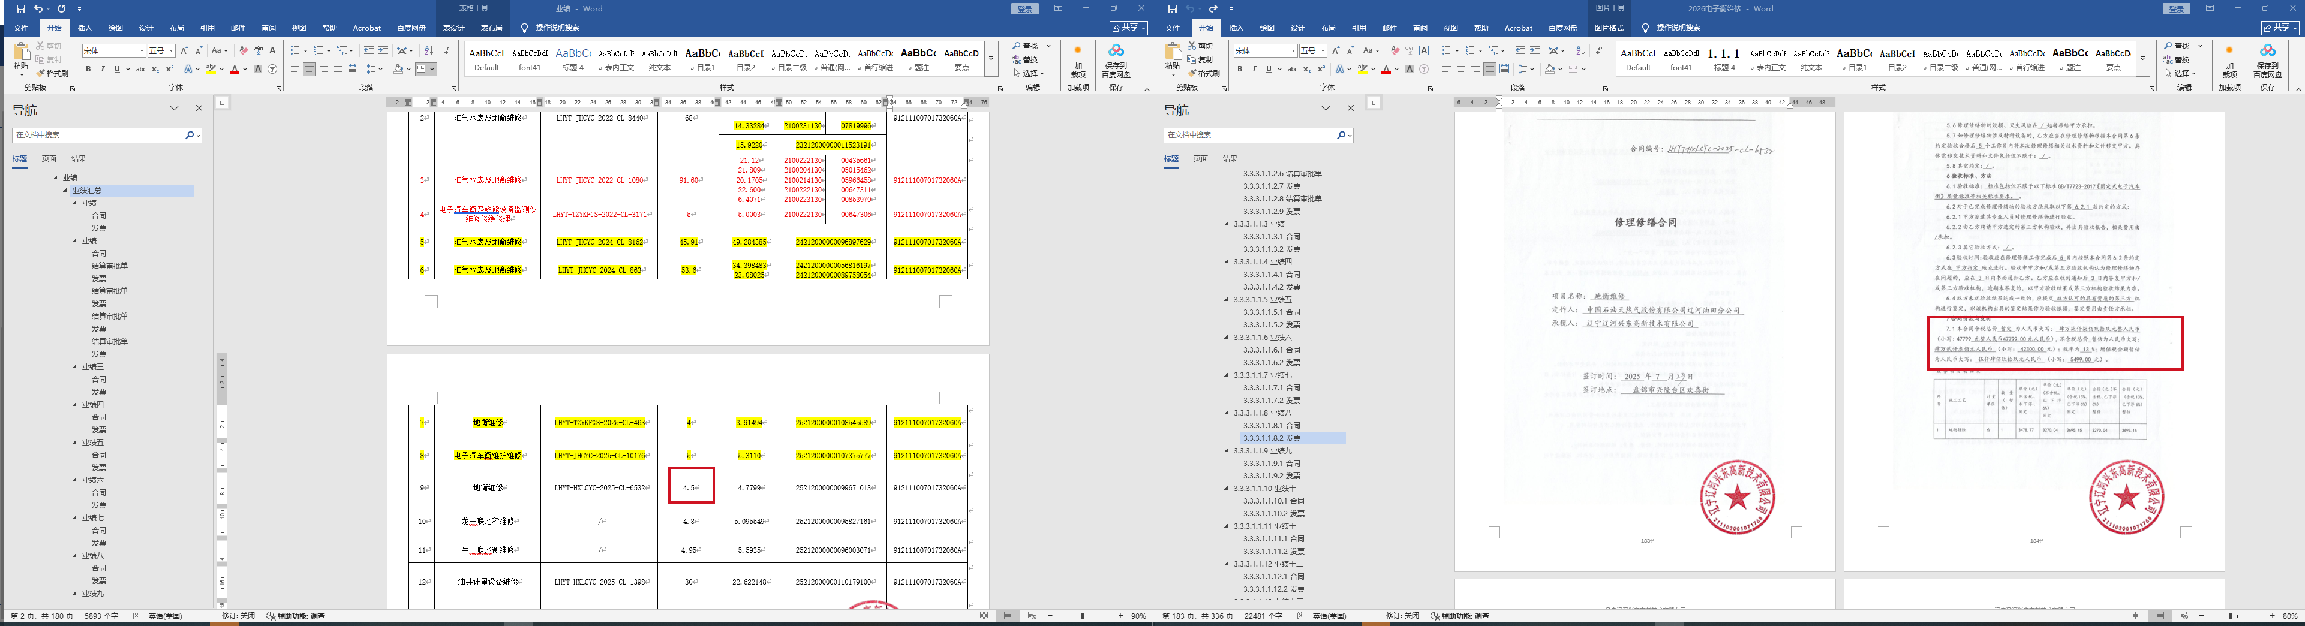This screenshot has height=626, width=2305.
Task: Click Save icon in left Word window
Action: click(20, 9)
